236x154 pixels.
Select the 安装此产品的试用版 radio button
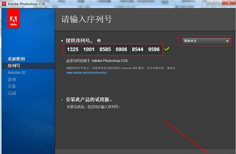[x=62, y=100]
